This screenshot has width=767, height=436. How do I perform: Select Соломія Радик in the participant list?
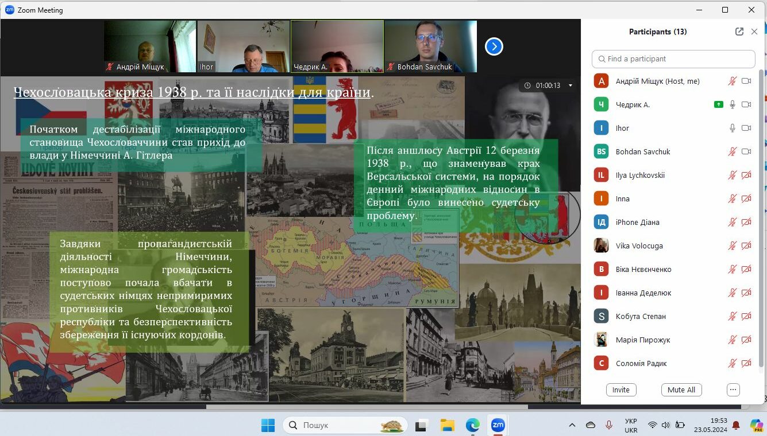(641, 363)
